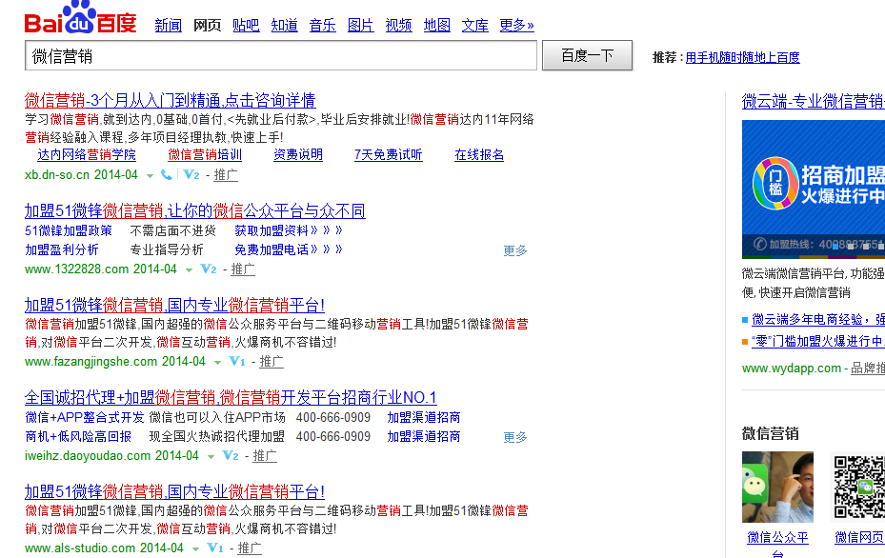Open the 资费说明 sitelink
The image size is (885, 558).
[x=298, y=154]
